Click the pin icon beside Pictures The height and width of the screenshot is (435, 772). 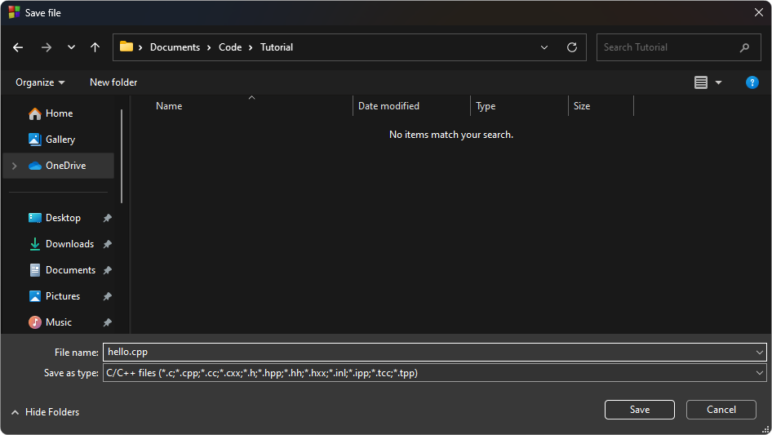point(108,296)
